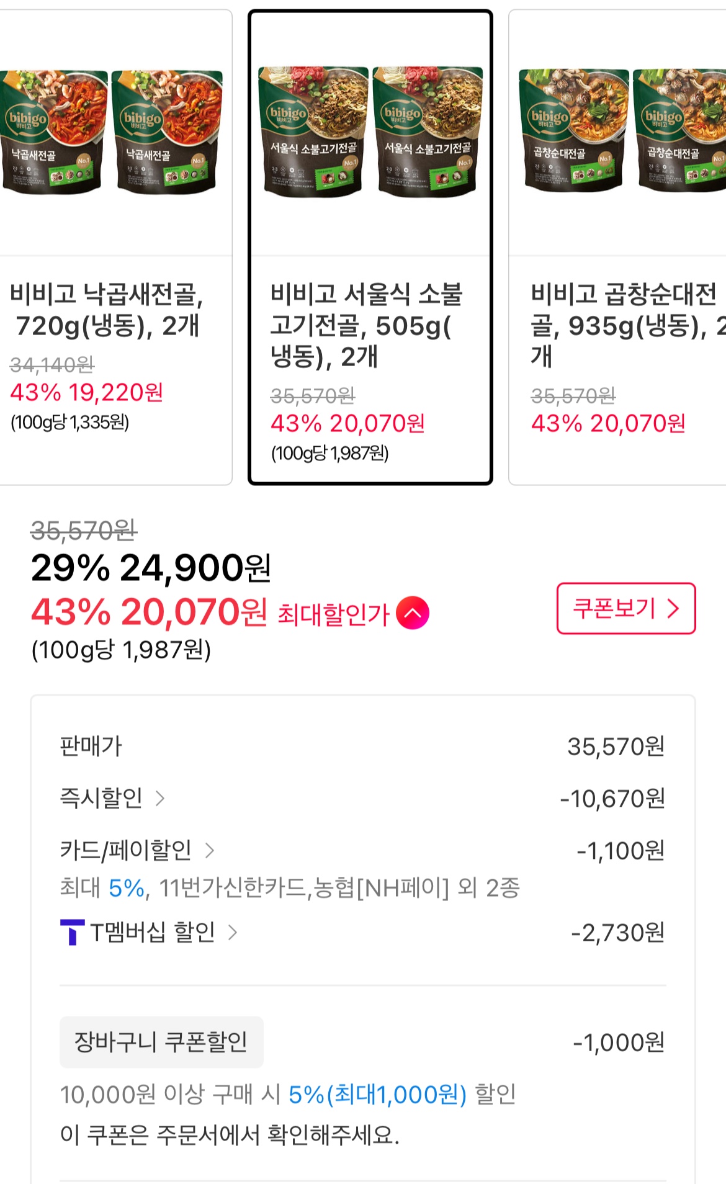726x1184 pixels.
Task: Tap the 카드/페이할인 label
Action: pos(126,850)
